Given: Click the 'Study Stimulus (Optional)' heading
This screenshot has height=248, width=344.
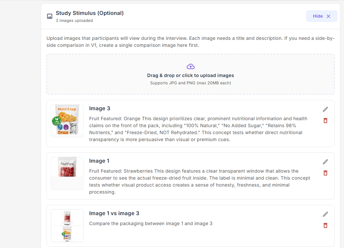Looking at the screenshot, I should (89, 13).
